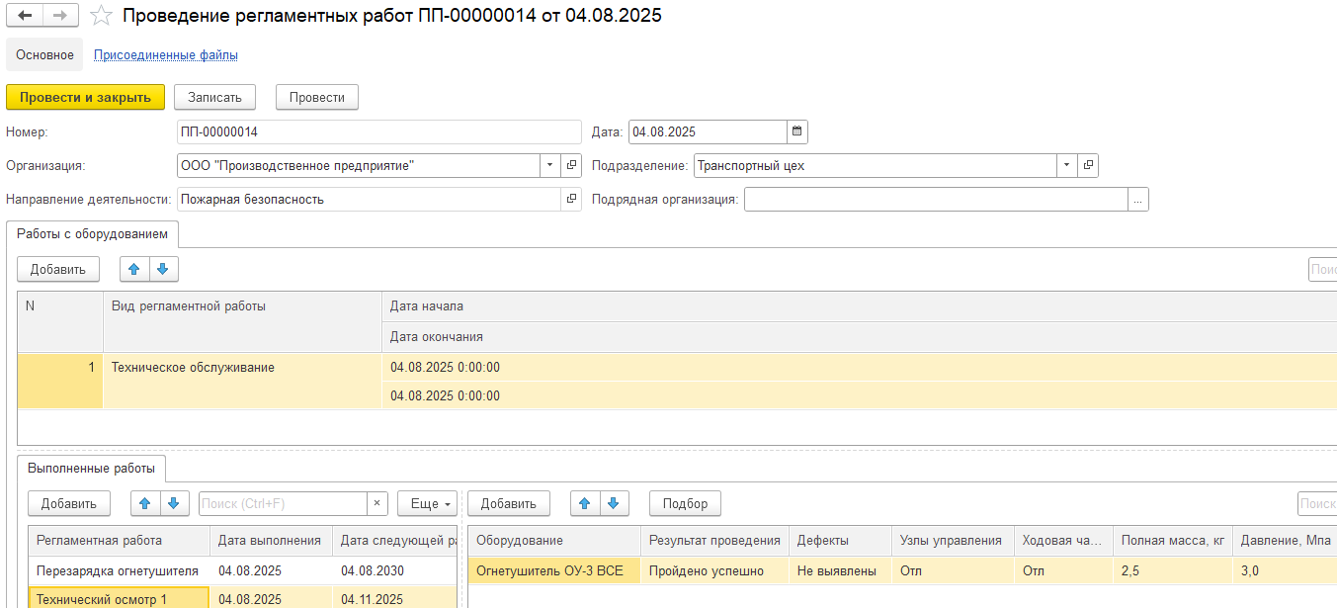
Task: Click into the Номер input field
Action: coord(378,131)
